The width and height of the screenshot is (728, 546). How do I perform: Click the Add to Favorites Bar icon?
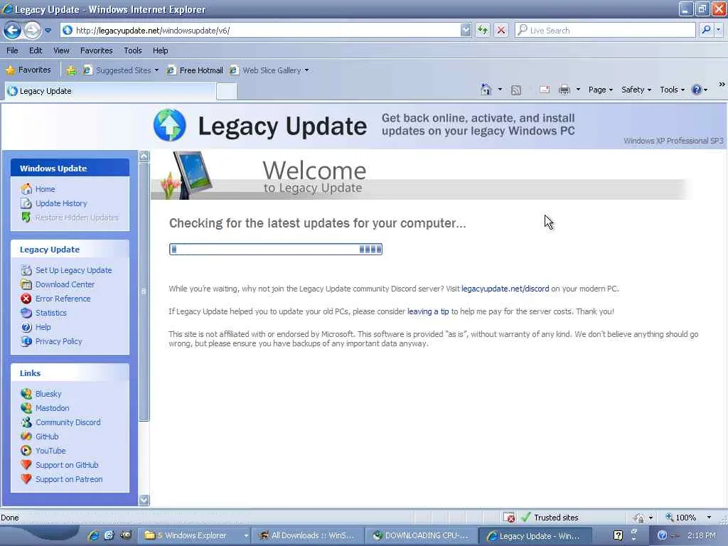(71, 70)
